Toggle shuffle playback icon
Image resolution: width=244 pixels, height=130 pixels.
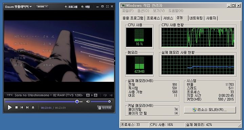coord(111,95)
